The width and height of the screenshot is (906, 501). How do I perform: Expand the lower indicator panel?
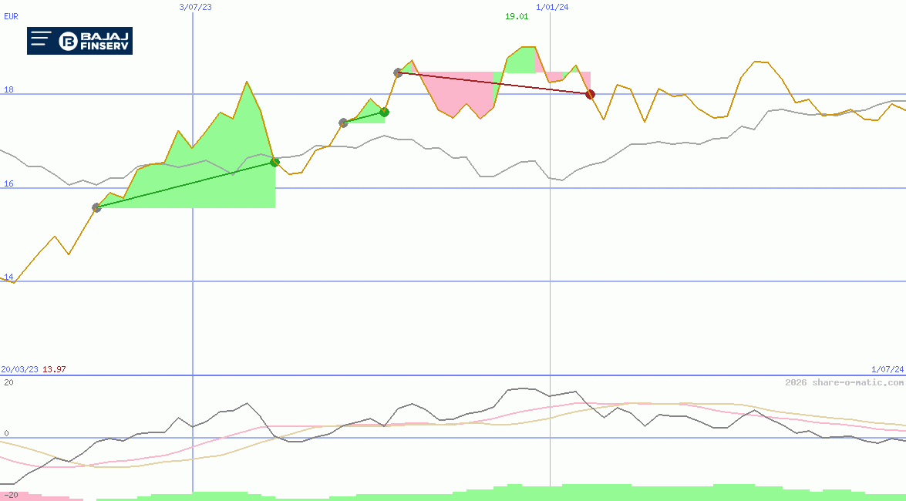[x=453, y=432]
